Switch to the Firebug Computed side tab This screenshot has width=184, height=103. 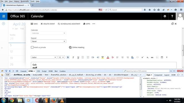coord(158,75)
